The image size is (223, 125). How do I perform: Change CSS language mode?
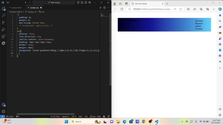click(x=86, y=117)
